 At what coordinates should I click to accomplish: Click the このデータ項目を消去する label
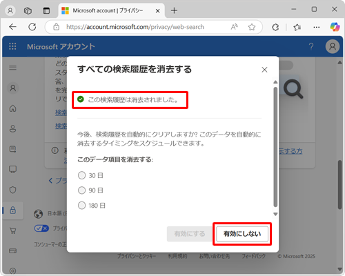[x=115, y=159]
